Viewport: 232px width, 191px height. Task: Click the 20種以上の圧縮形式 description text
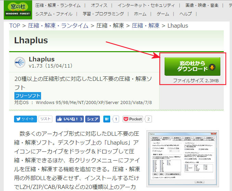click(x=83, y=83)
